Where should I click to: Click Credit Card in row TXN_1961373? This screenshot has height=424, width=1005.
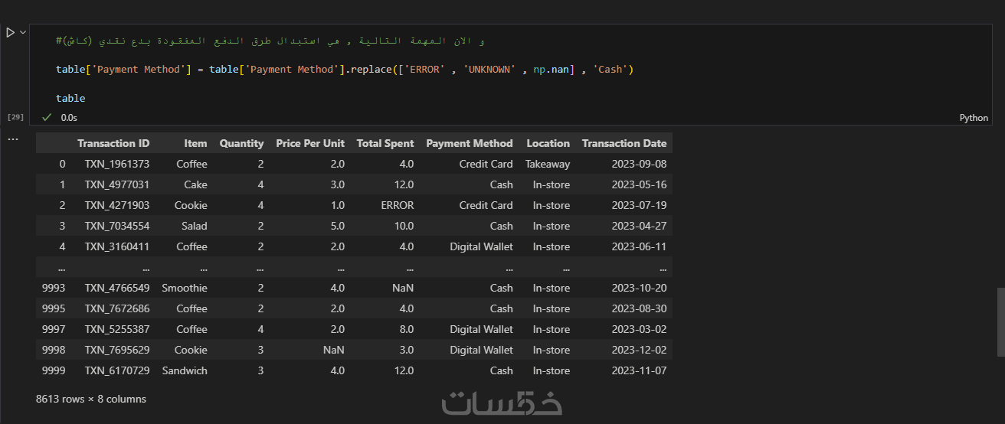(486, 164)
